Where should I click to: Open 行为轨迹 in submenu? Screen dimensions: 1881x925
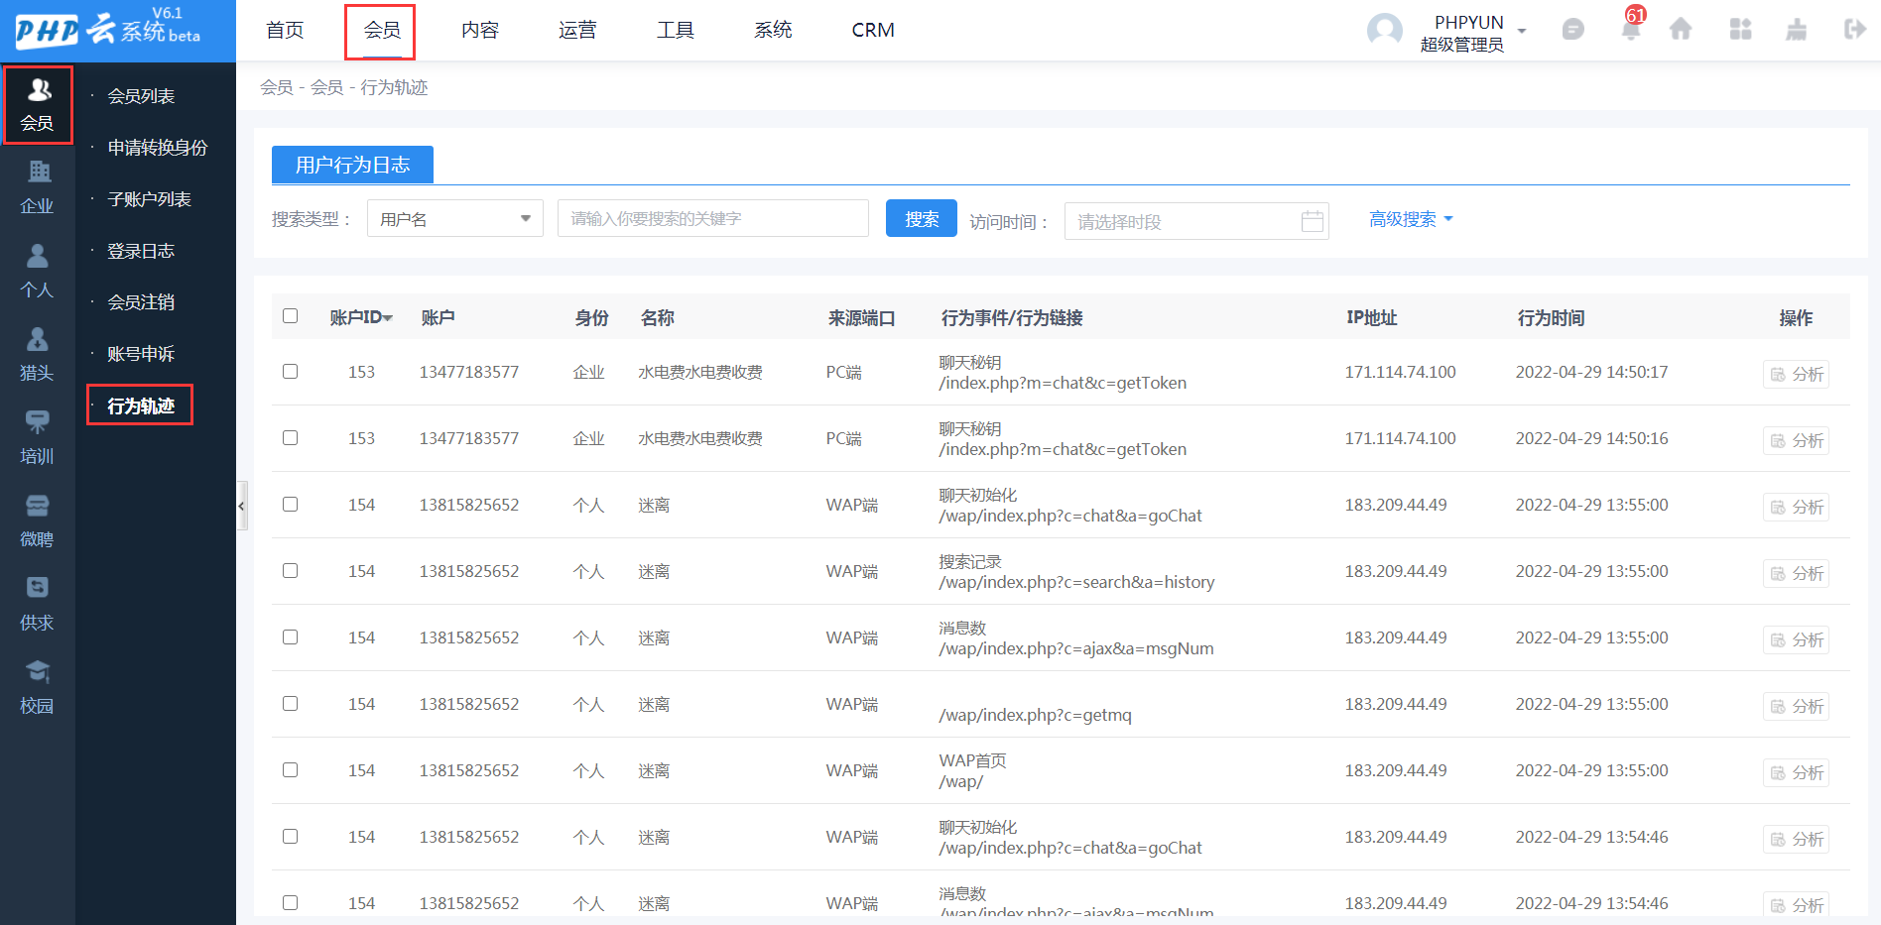tap(140, 405)
